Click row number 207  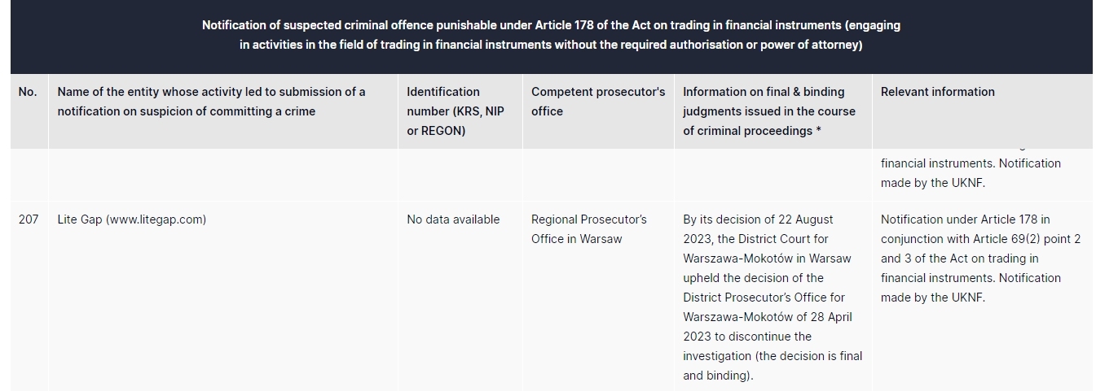(x=29, y=219)
